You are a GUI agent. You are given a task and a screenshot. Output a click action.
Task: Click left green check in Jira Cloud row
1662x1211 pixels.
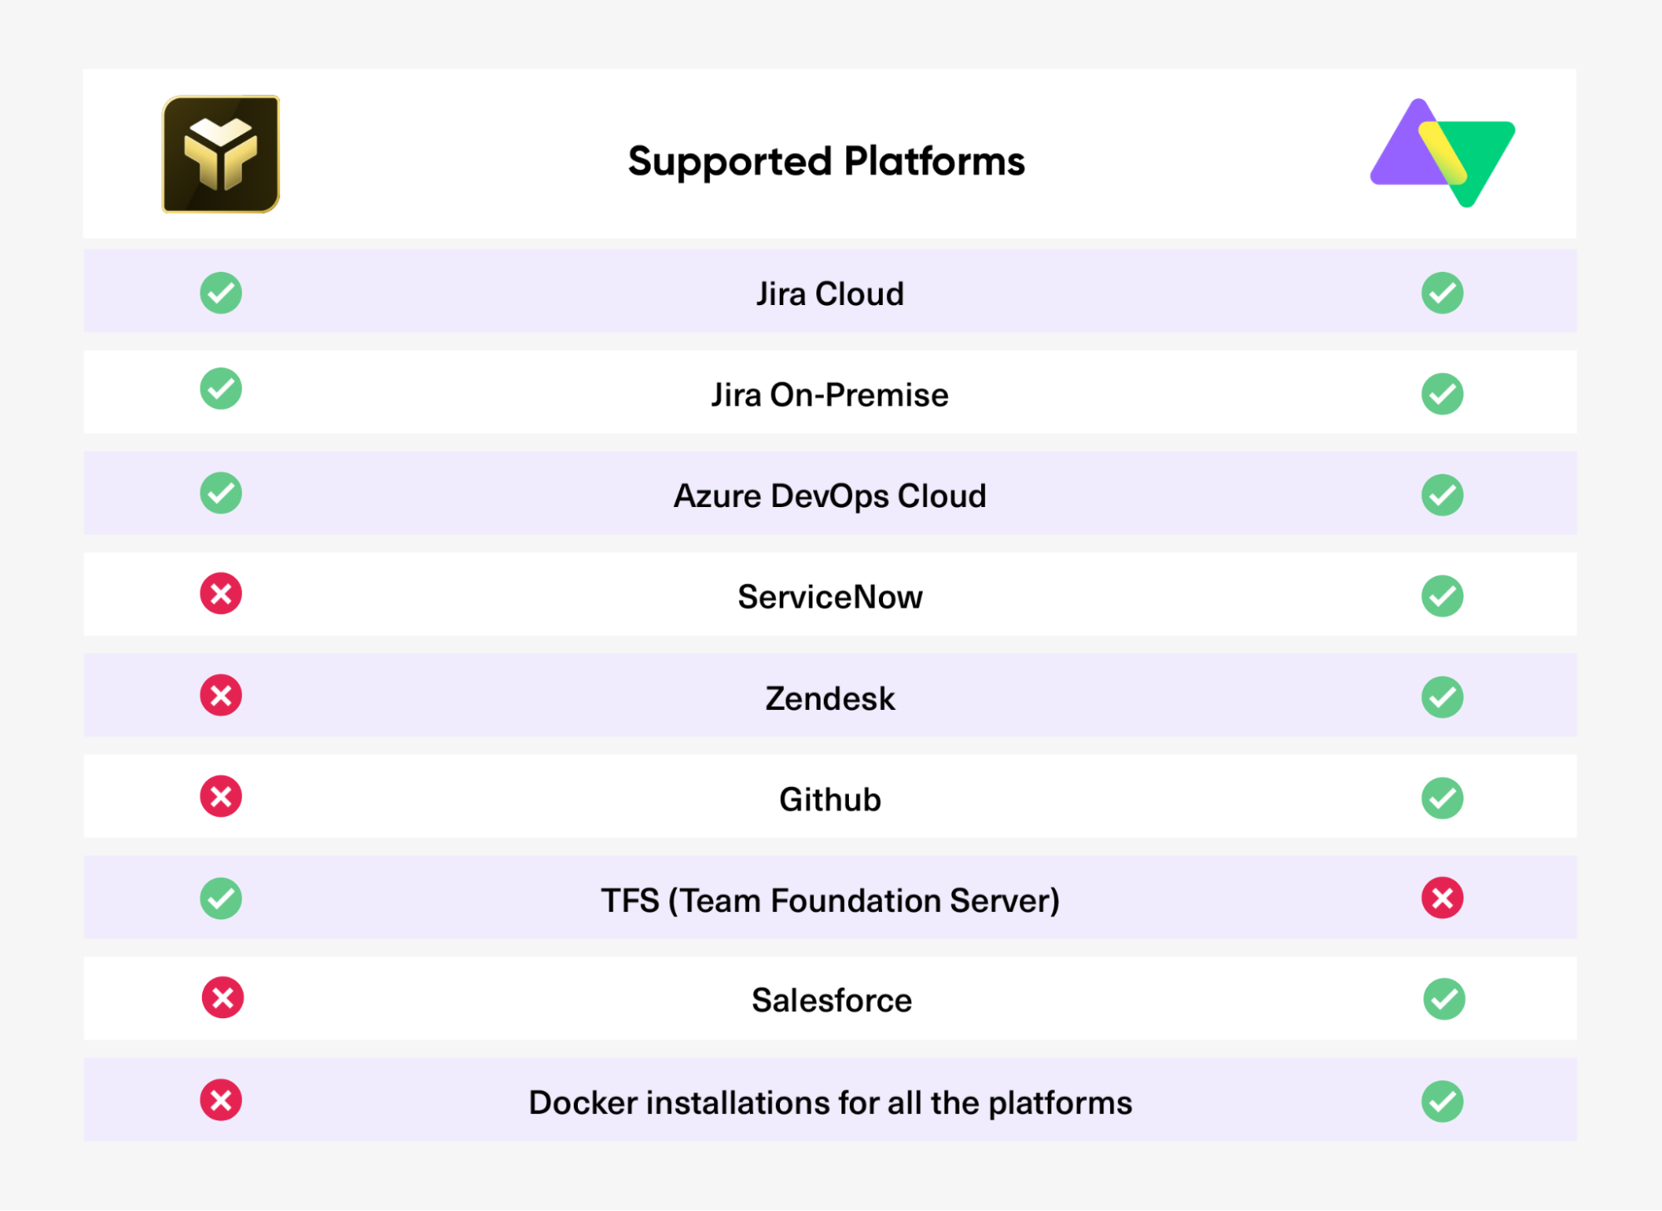tap(220, 293)
